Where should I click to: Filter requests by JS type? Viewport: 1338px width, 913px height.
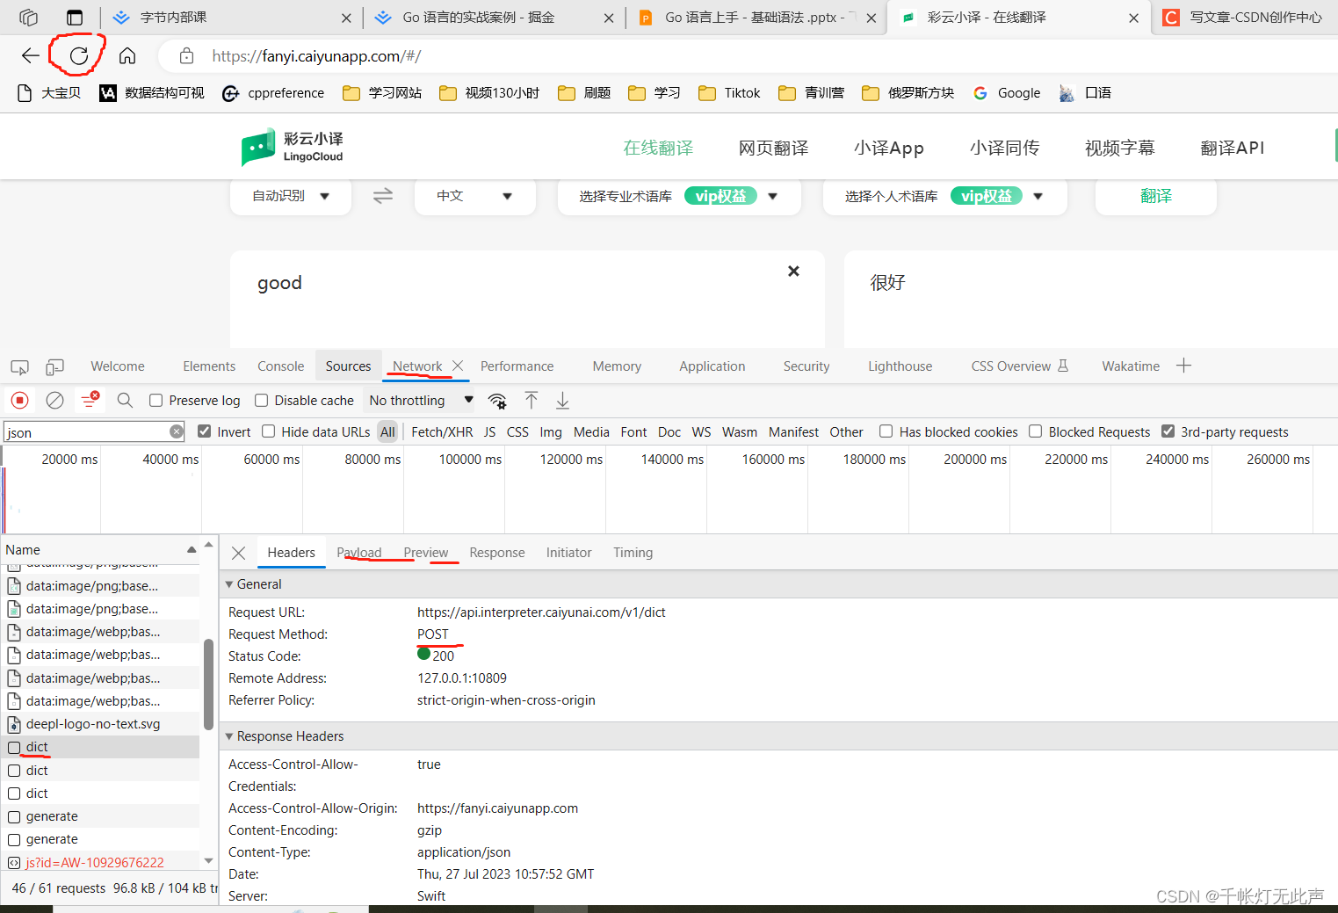(x=489, y=431)
